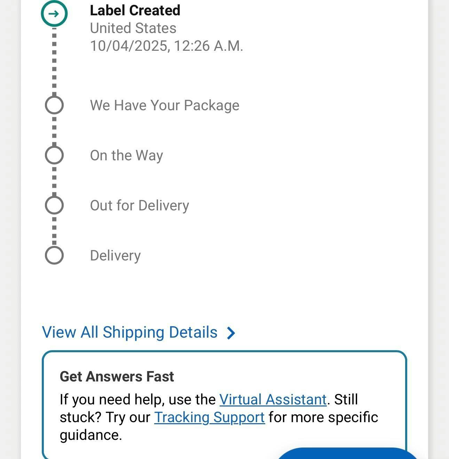The height and width of the screenshot is (459, 449).
Task: Open View All Shipping Details link
Action: coord(129,332)
